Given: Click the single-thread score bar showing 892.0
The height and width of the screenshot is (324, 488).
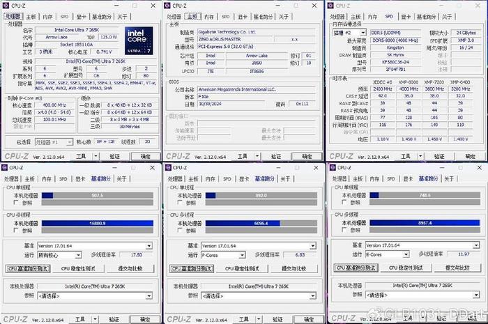Looking at the screenshot, I should pyautogui.click(x=261, y=196).
